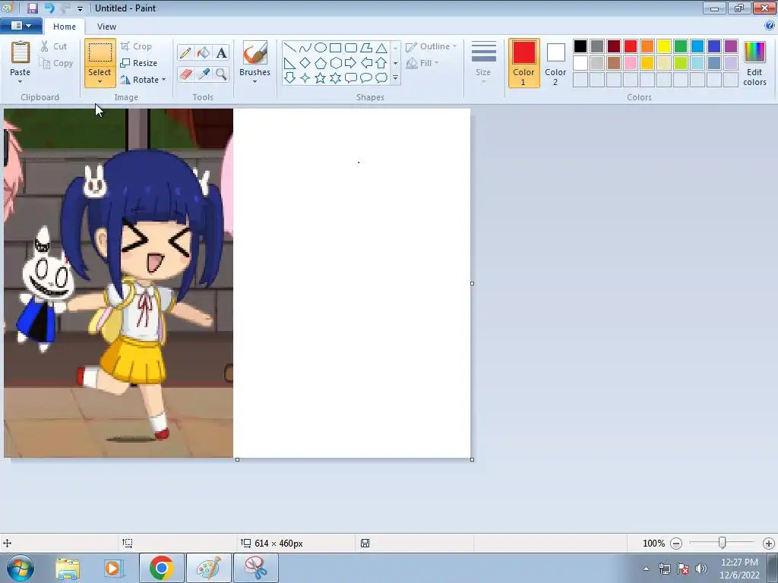Choose the Cloud callout shape

tap(381, 78)
